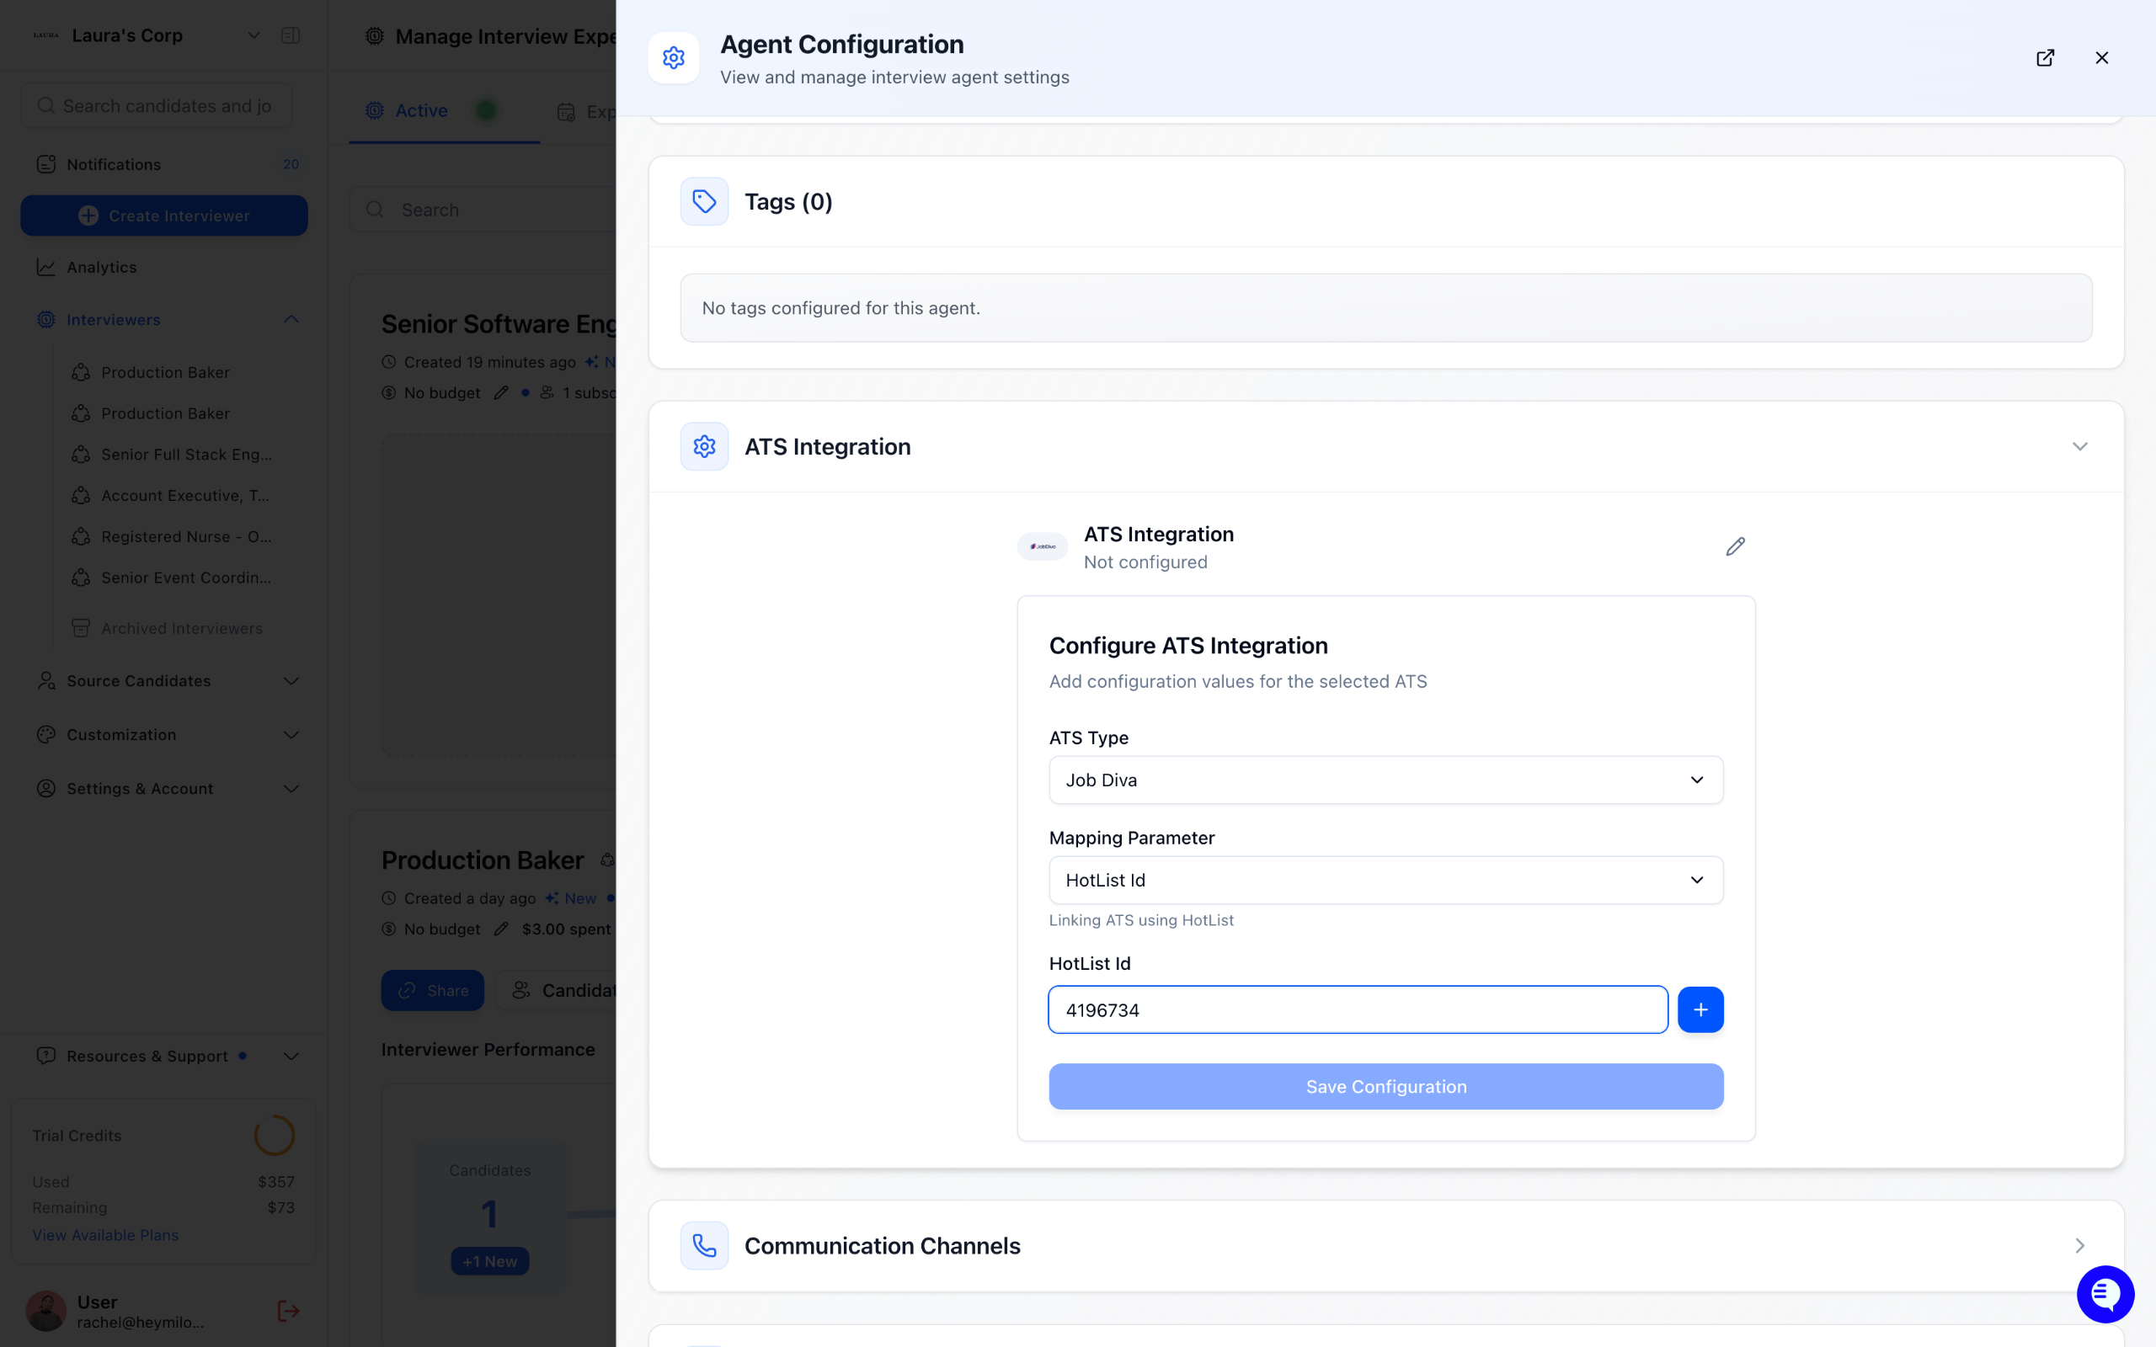Click the Save Configuration button
The height and width of the screenshot is (1347, 2156).
coord(1385,1086)
